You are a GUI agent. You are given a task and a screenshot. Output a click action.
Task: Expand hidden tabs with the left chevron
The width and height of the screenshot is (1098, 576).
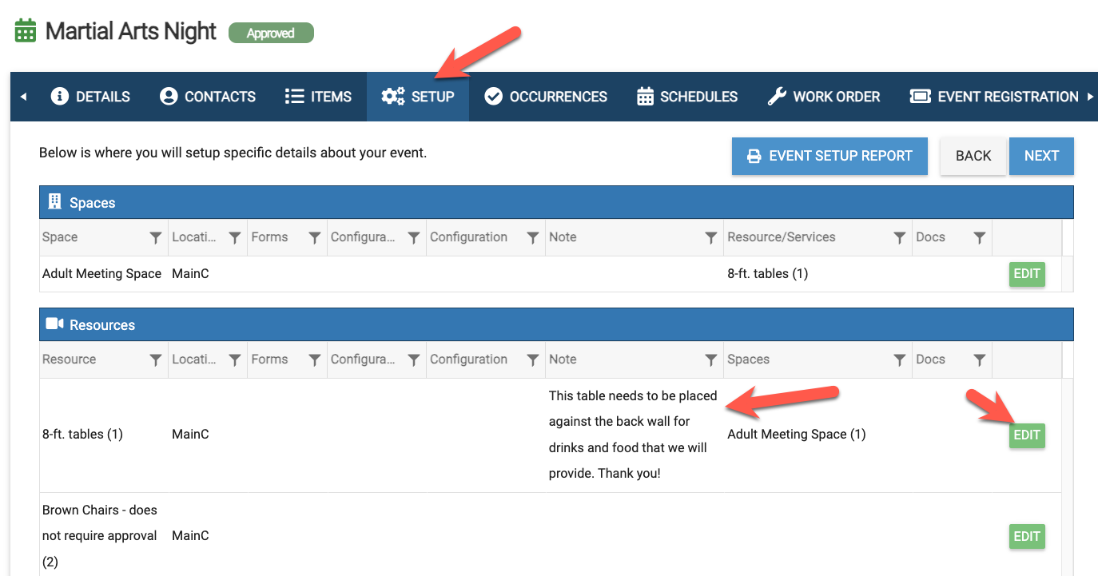point(22,96)
